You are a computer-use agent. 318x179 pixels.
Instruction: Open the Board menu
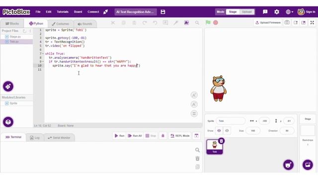pos(78,12)
